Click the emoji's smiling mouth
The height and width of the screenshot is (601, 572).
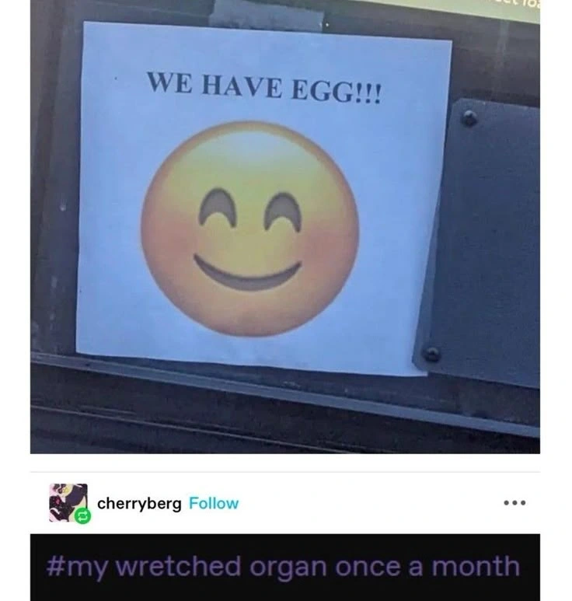point(247,273)
